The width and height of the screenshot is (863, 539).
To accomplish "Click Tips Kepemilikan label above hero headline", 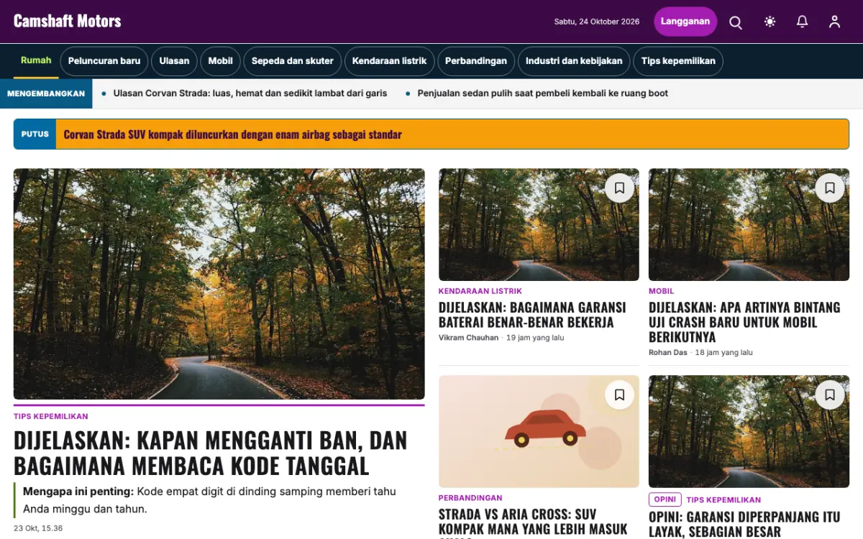I will (x=51, y=417).
